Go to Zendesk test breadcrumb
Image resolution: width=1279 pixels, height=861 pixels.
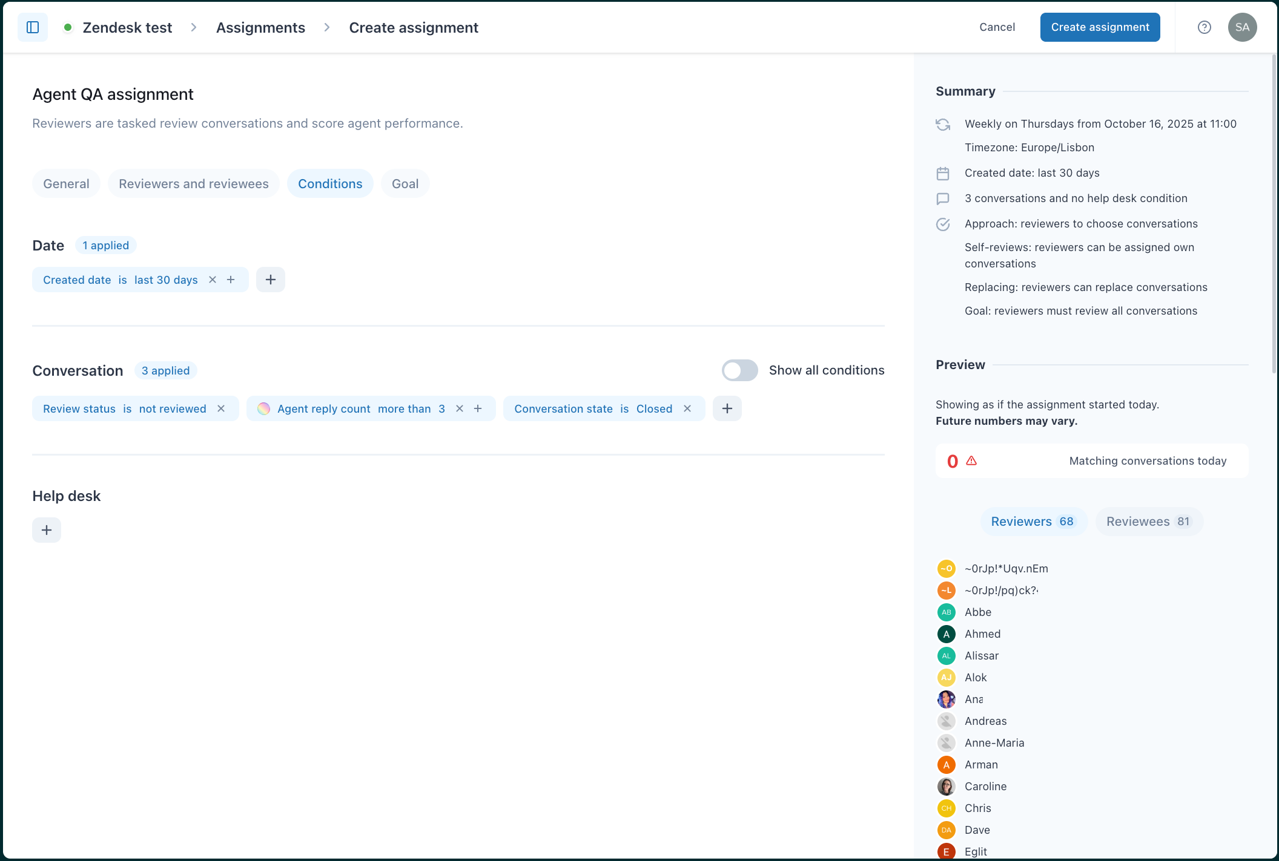pyautogui.click(x=127, y=27)
